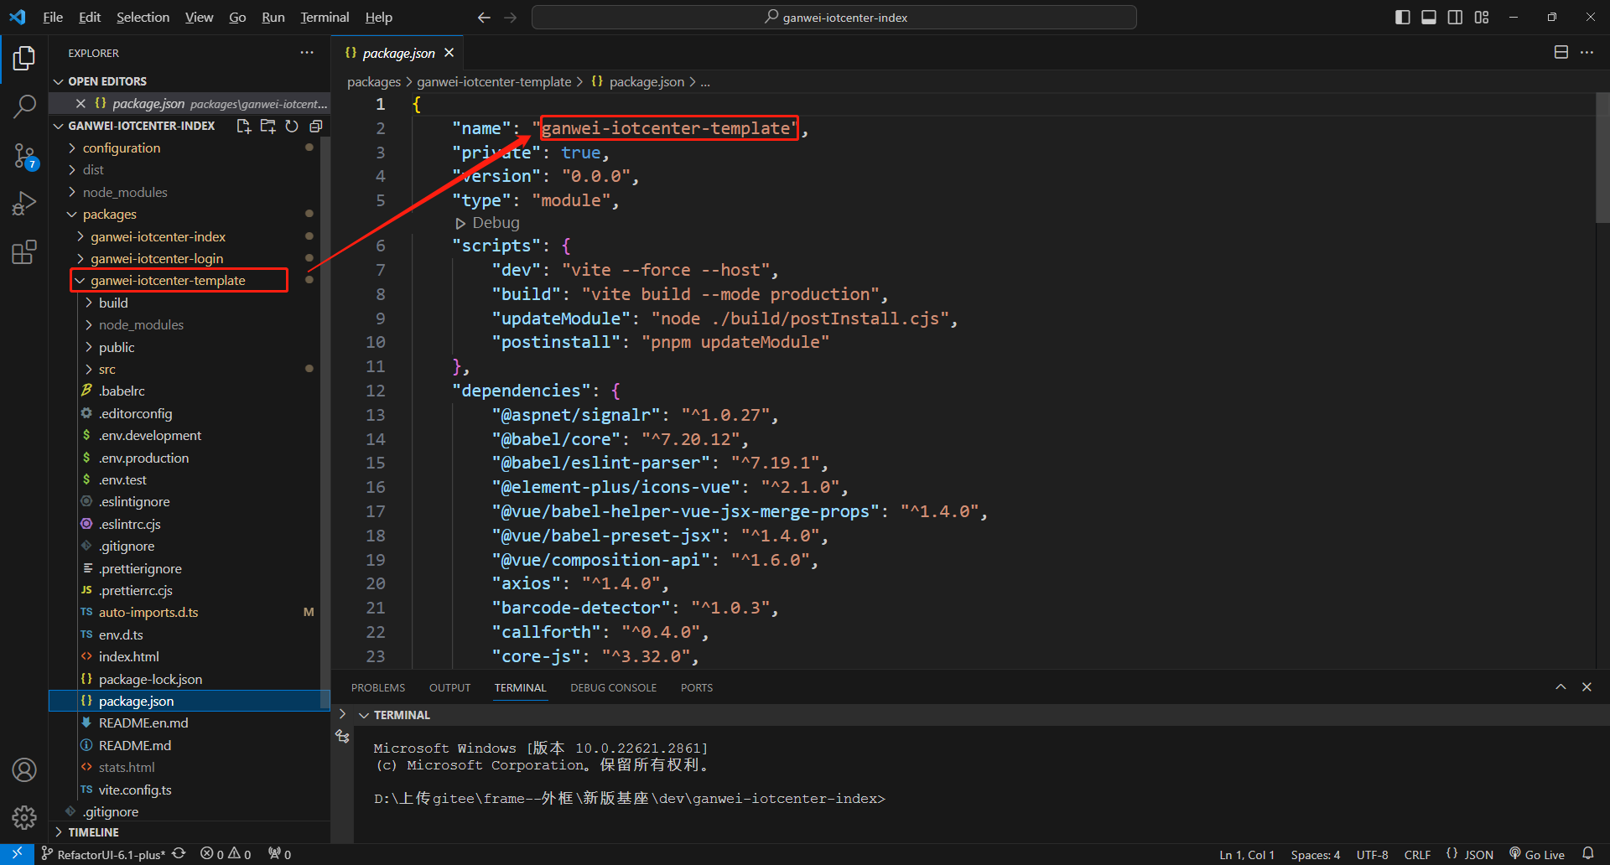1610x865 pixels.
Task: Switch to the OUTPUT tab
Action: pyautogui.click(x=449, y=687)
